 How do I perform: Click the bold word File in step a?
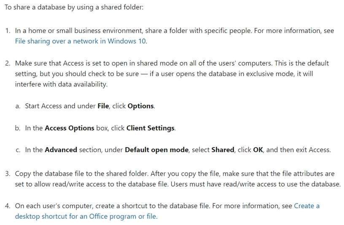pos(103,106)
